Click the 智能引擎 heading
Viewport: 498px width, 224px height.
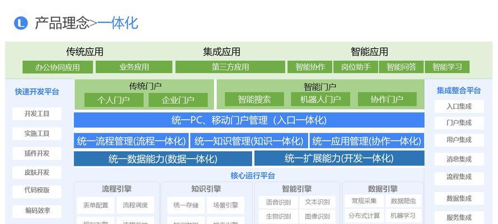(x=297, y=189)
